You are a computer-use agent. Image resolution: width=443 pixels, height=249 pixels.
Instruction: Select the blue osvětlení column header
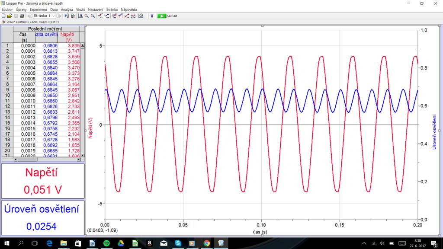[x=47, y=37]
